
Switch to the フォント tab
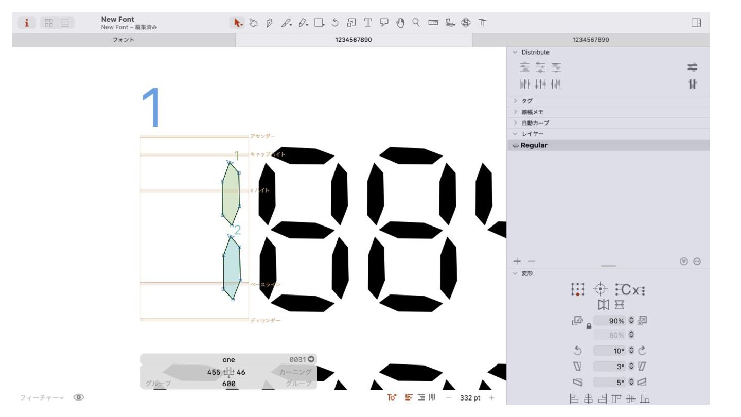[x=123, y=40]
